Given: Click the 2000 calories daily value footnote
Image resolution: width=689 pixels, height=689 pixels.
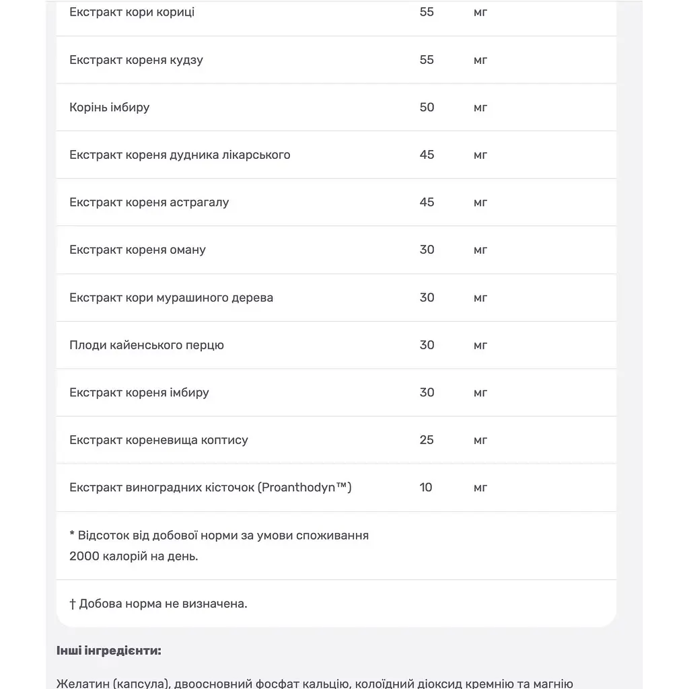Looking at the screenshot, I should pyautogui.click(x=219, y=546).
